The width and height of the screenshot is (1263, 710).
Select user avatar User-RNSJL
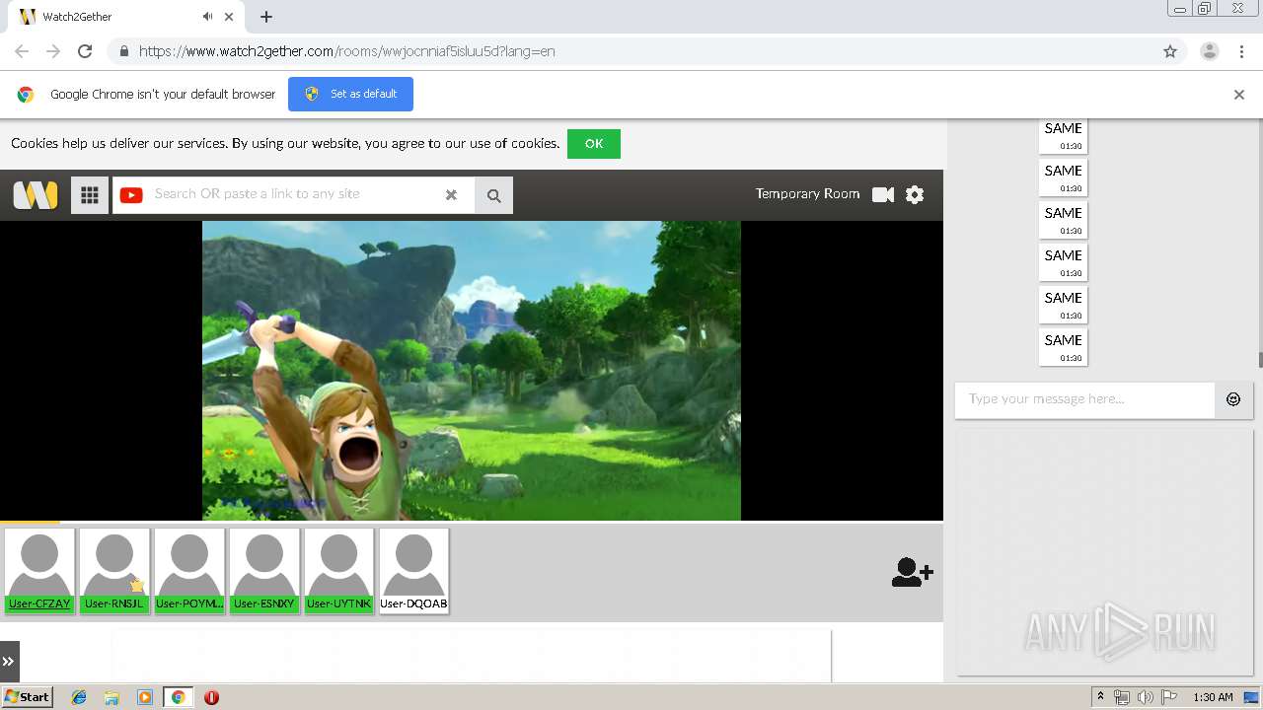114,571
